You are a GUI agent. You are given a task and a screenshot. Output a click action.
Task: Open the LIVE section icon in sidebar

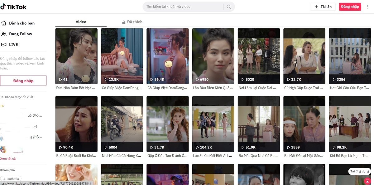click(x=4, y=44)
